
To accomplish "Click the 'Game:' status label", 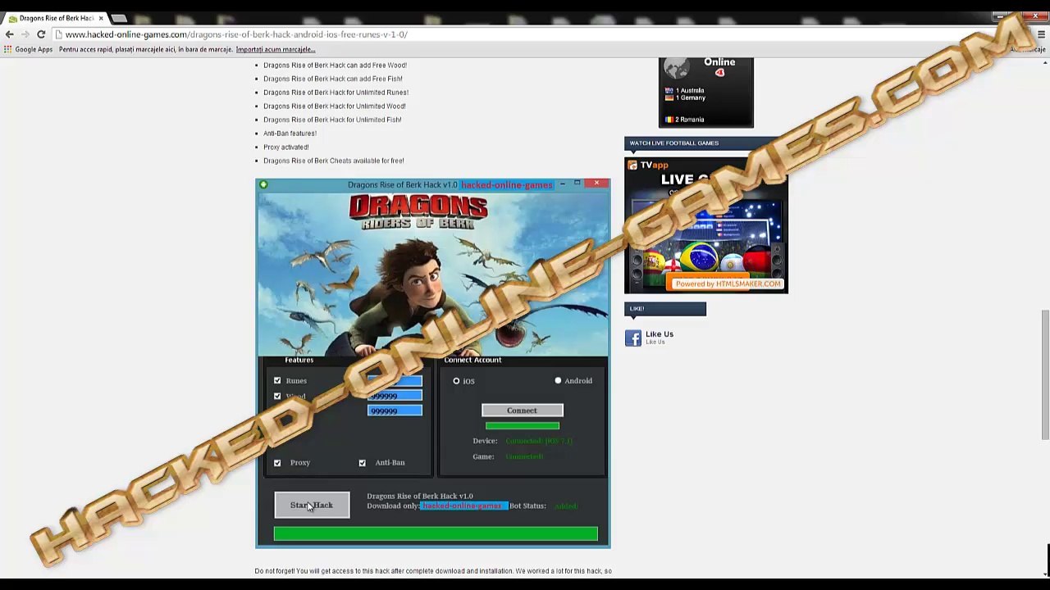I will coord(483,456).
